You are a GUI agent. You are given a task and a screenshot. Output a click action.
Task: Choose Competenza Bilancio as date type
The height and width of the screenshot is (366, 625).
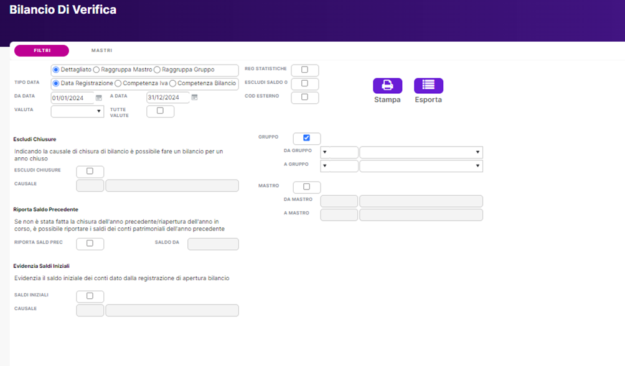click(172, 83)
